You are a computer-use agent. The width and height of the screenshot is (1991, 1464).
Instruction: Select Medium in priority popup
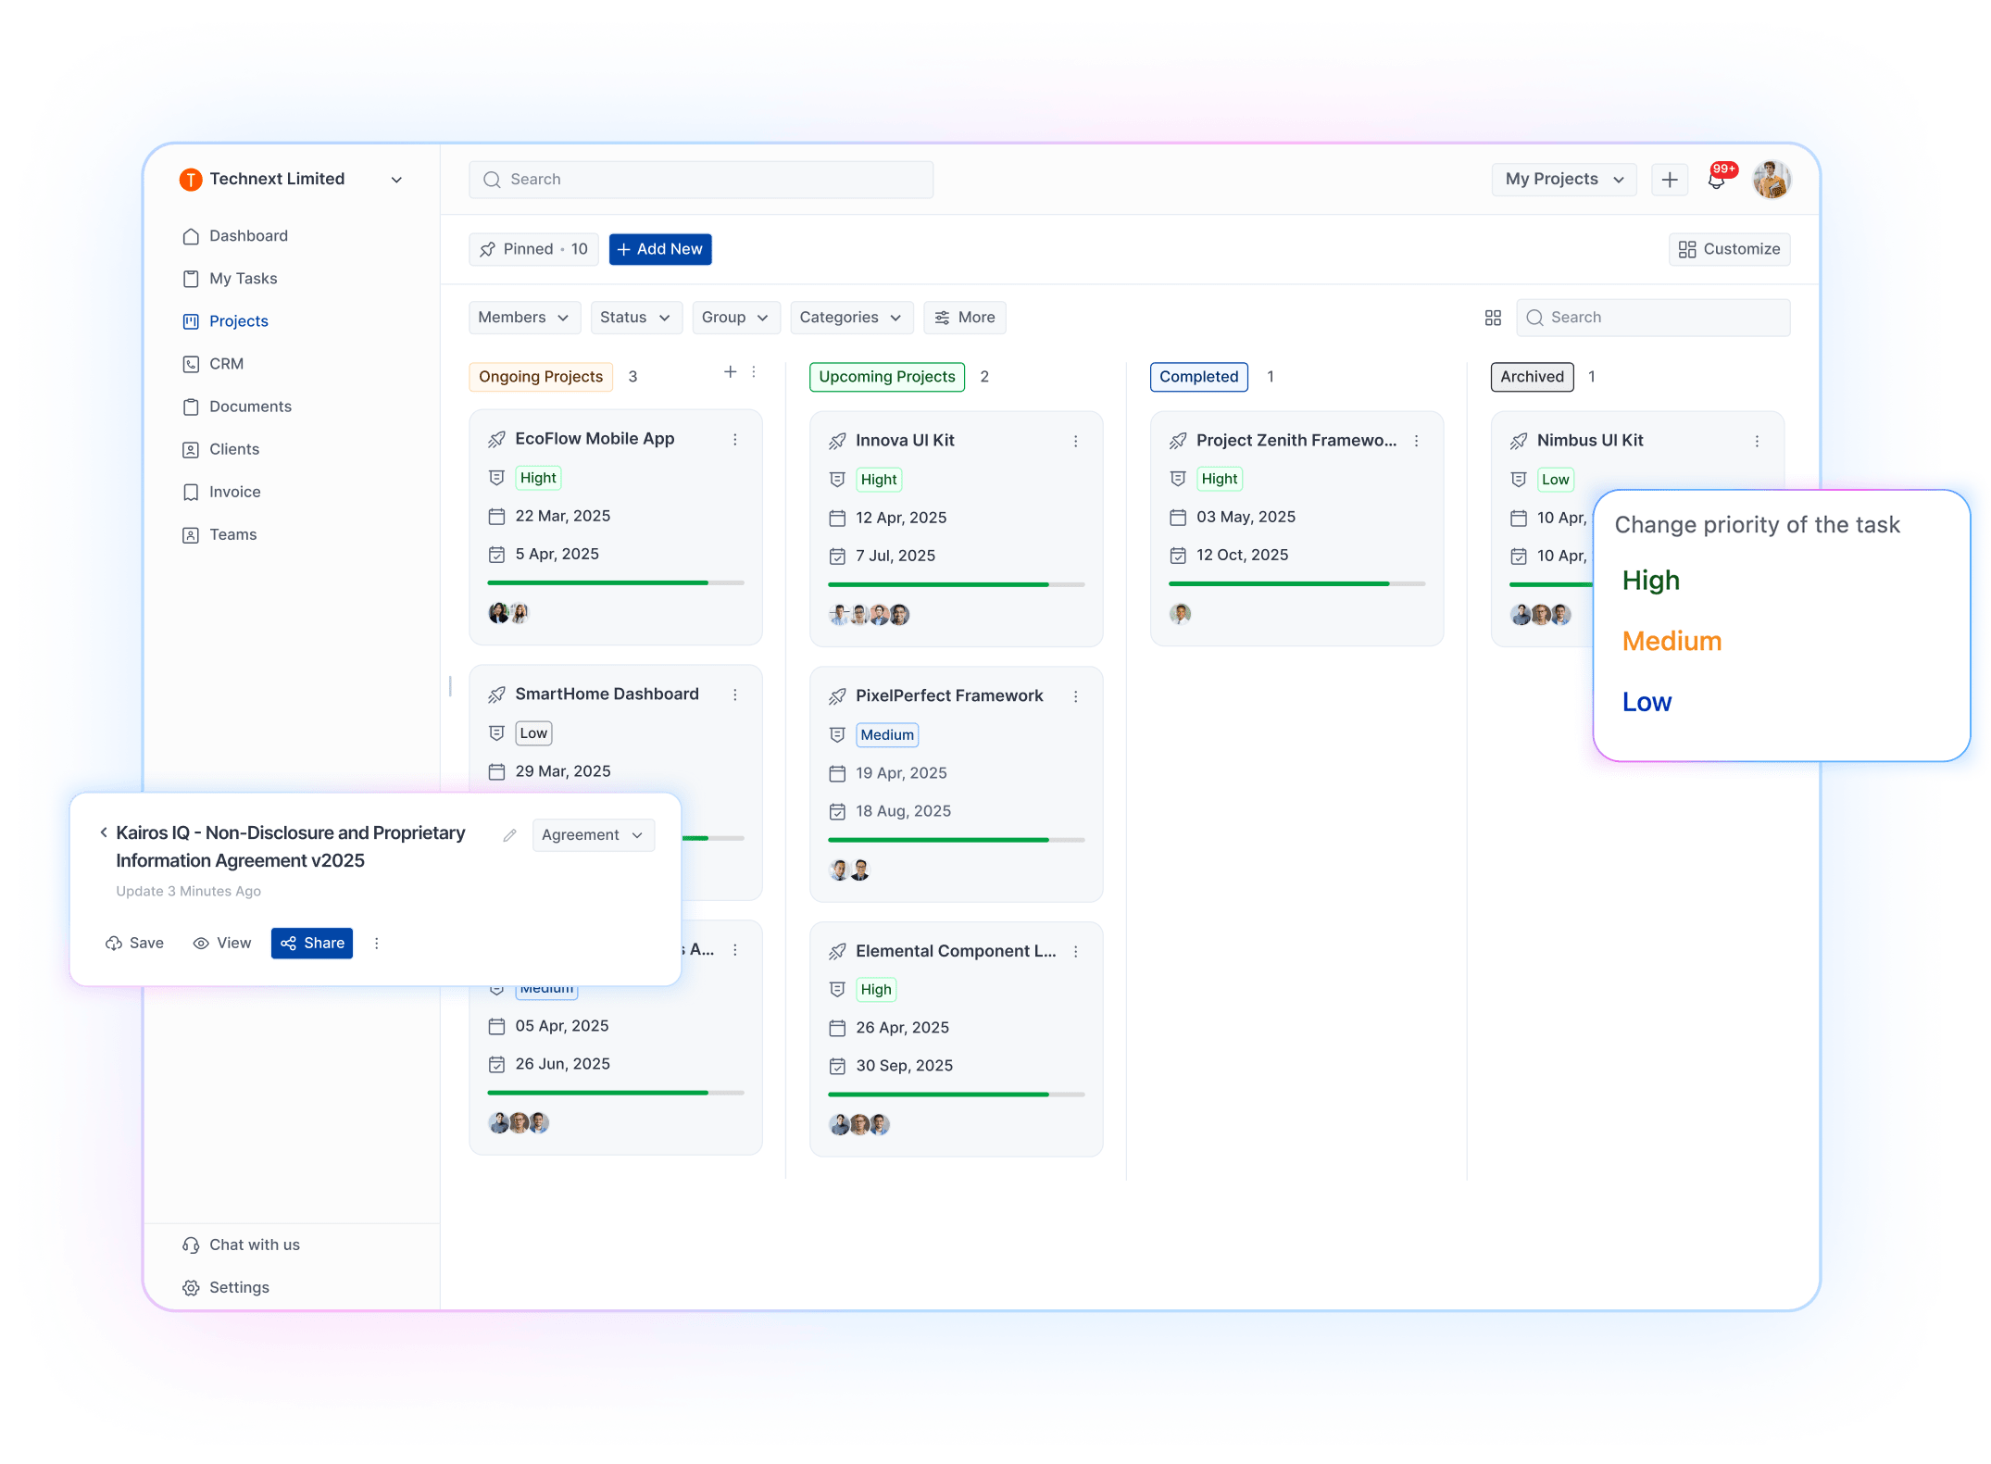1672,642
